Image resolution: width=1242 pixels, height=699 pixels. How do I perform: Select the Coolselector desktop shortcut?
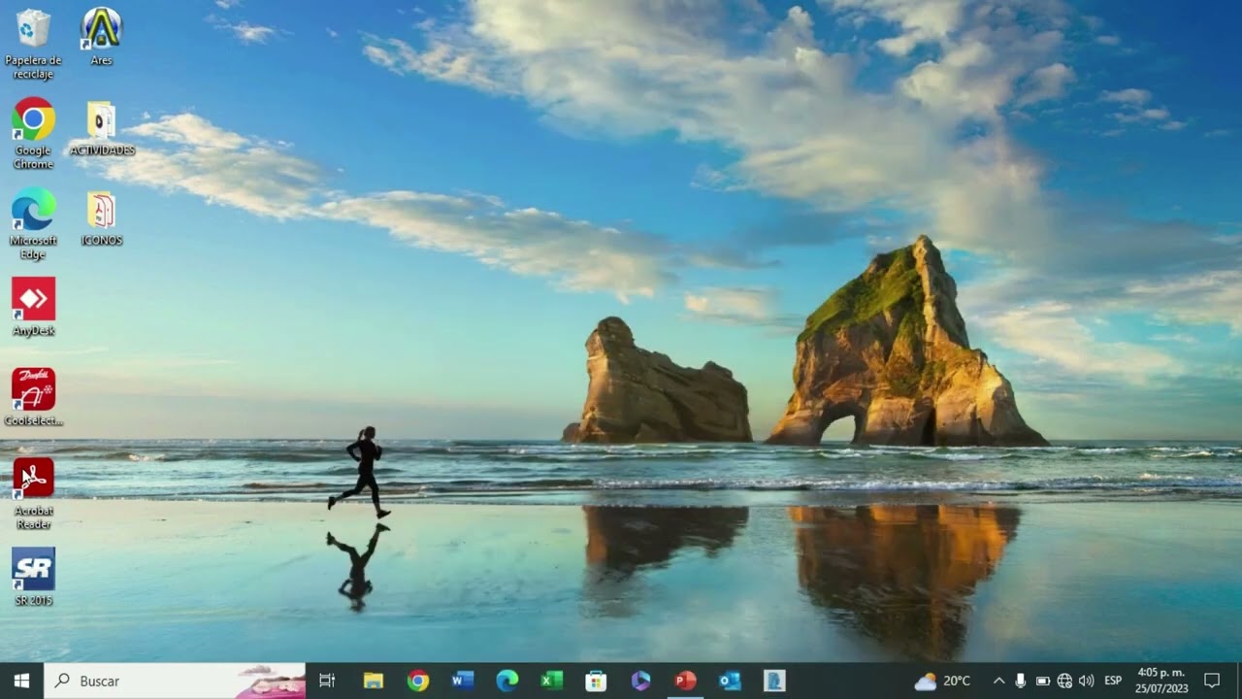33,397
